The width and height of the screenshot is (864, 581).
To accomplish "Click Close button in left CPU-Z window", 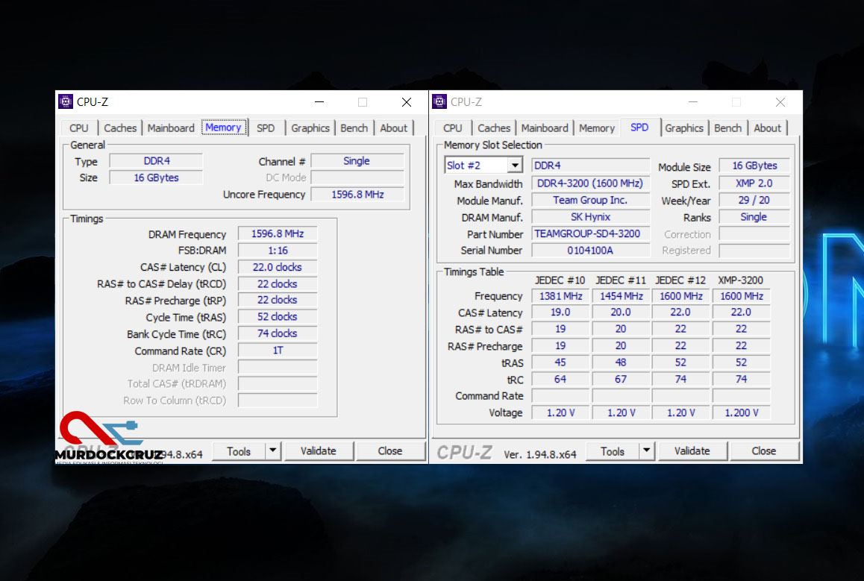I will coord(390,451).
